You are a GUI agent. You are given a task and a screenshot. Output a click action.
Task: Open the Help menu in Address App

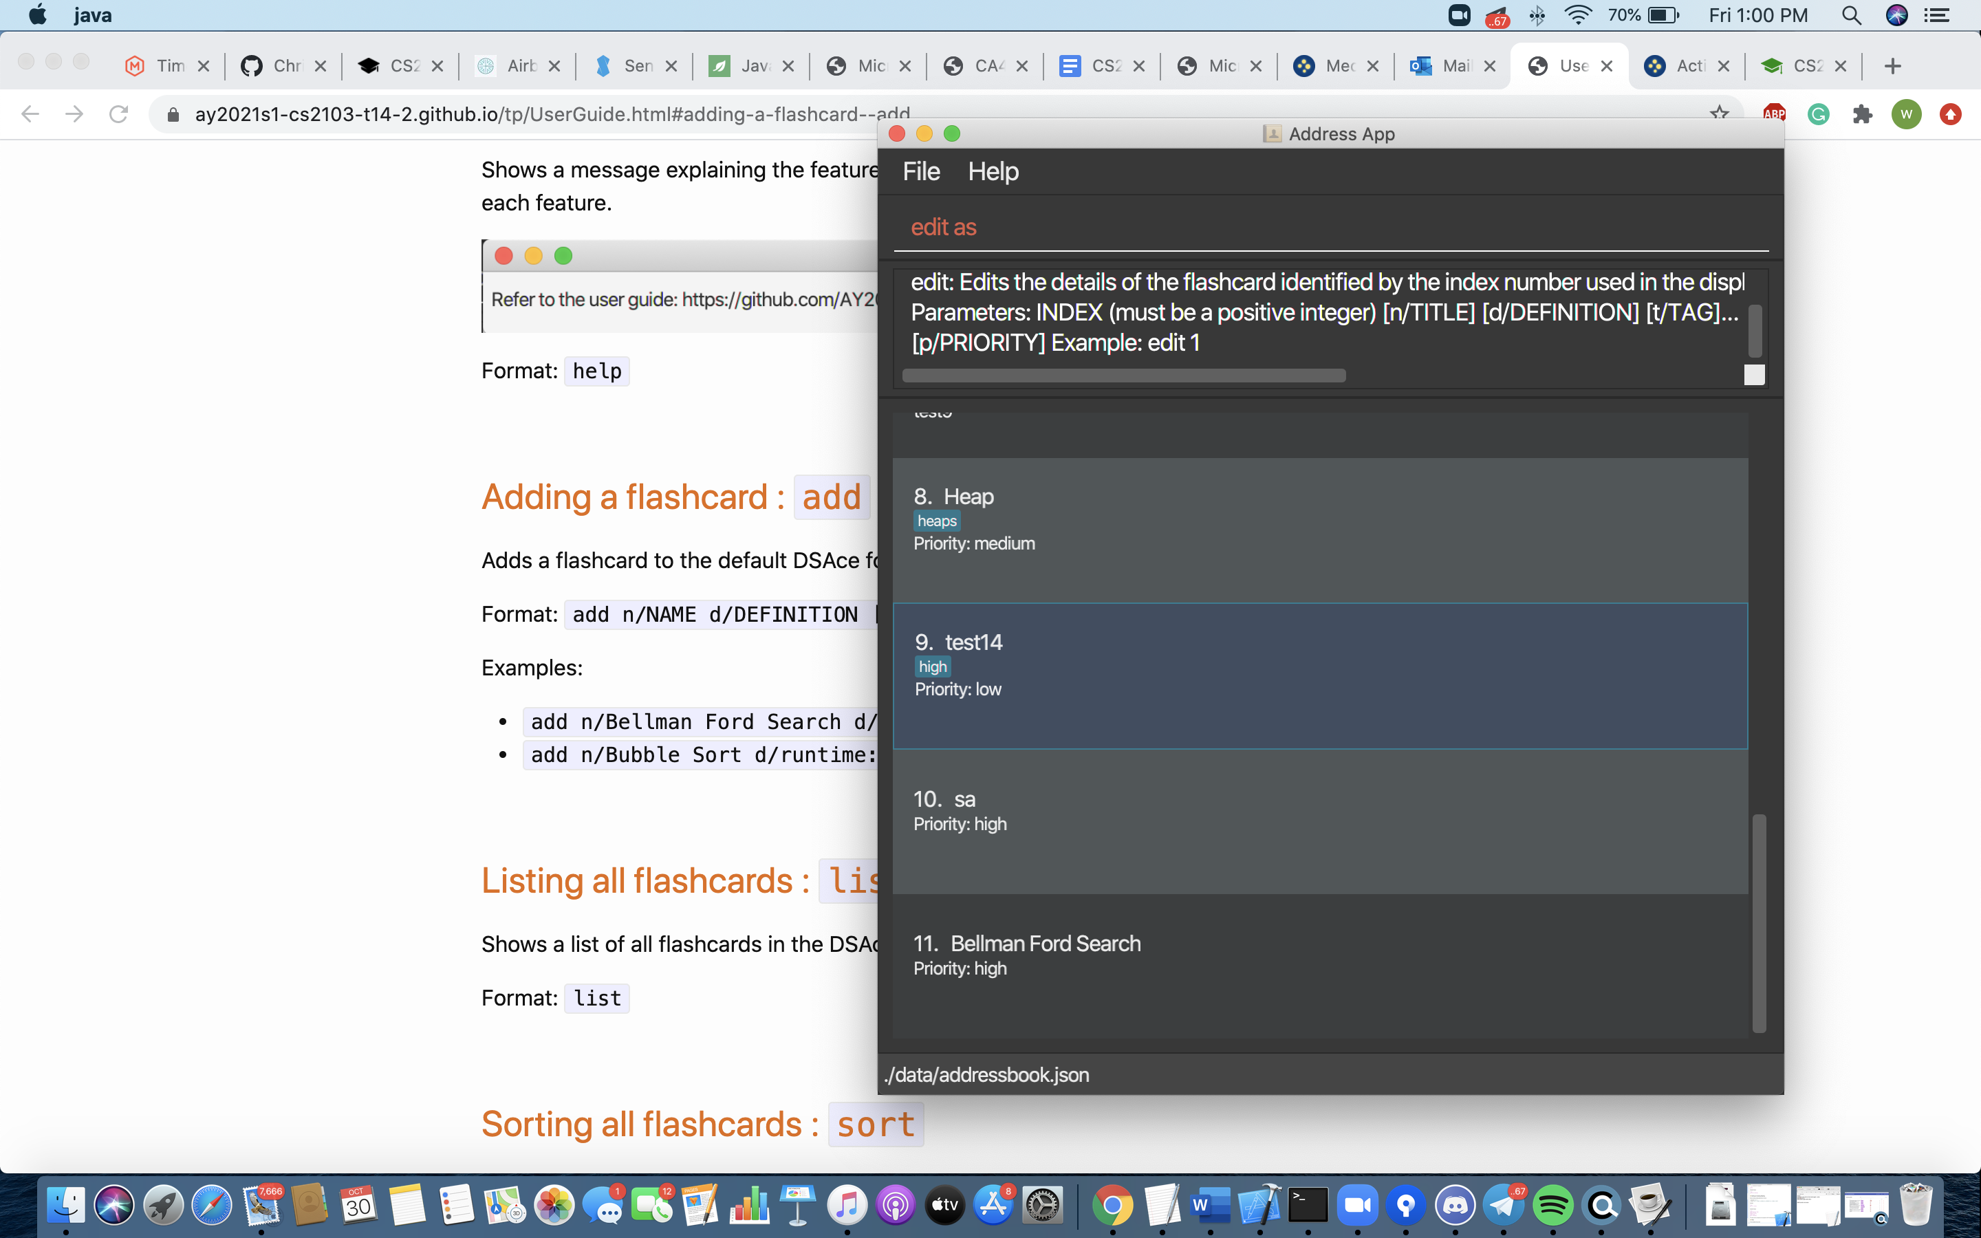pyautogui.click(x=993, y=171)
